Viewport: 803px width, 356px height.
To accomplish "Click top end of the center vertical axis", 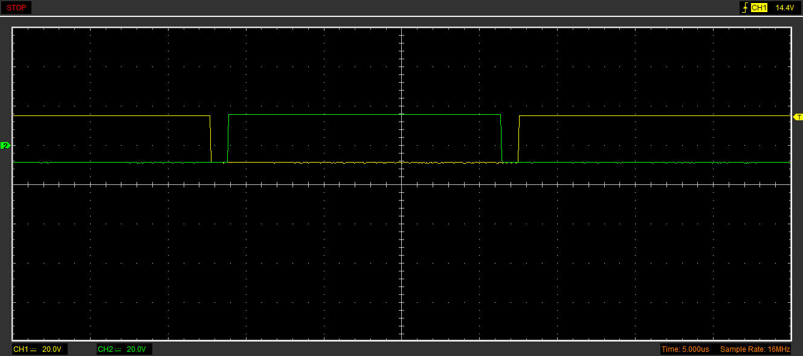I will pos(401,29).
